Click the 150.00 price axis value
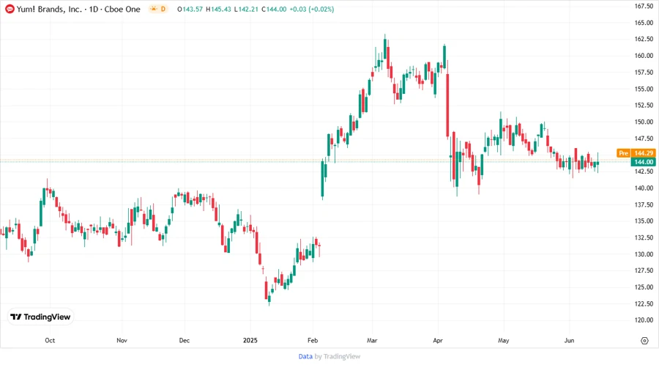 (x=644, y=122)
